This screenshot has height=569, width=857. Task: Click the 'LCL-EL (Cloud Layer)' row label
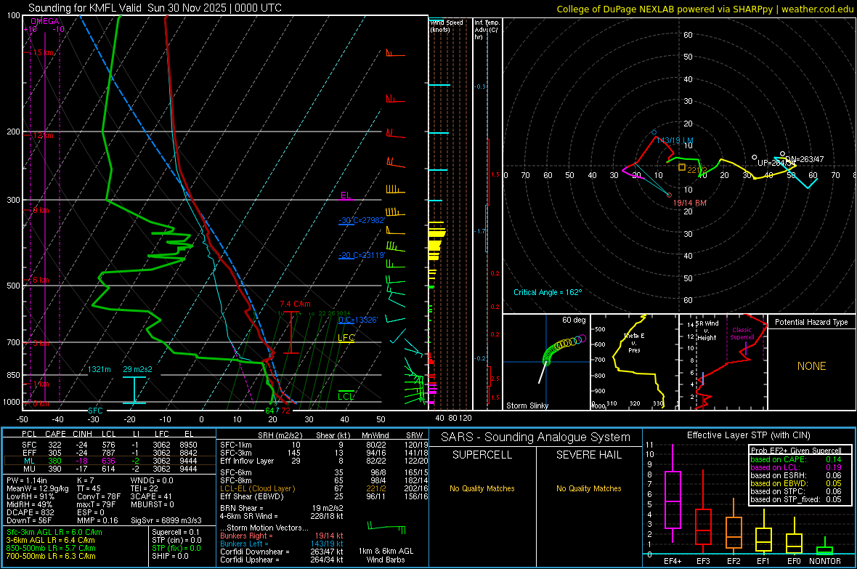[257, 488]
